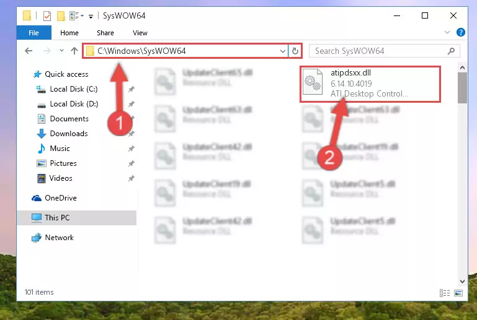Click the atipdsxx.dll gear file icon

(313, 82)
